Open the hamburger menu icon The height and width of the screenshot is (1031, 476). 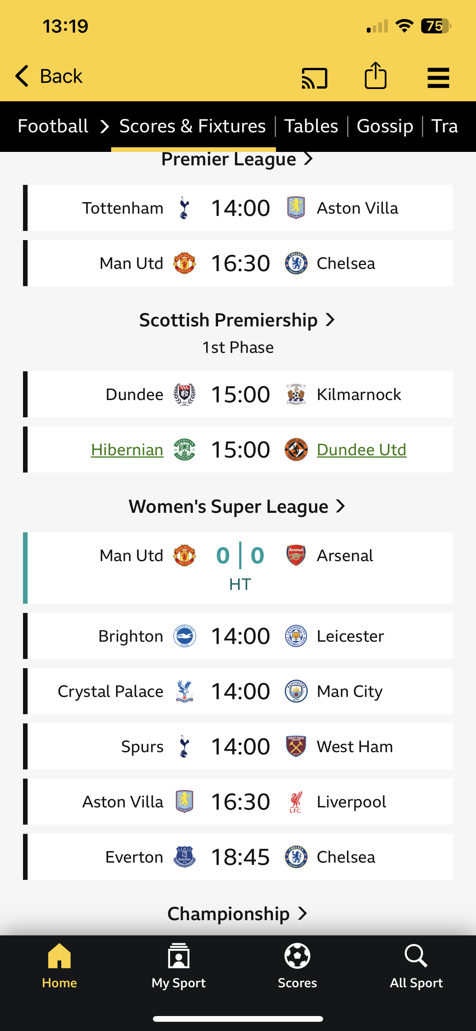pyautogui.click(x=438, y=77)
